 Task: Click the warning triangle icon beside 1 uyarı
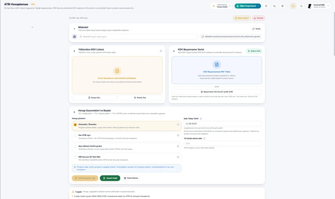tap(73, 192)
